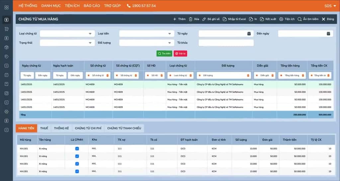Viewport: 340px width, 181px height.
Task: Open the grid dashboard icon in sidebar
Action: coord(7,8)
